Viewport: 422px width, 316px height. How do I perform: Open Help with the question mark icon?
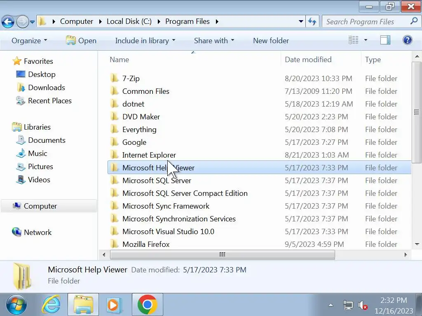pyautogui.click(x=408, y=40)
